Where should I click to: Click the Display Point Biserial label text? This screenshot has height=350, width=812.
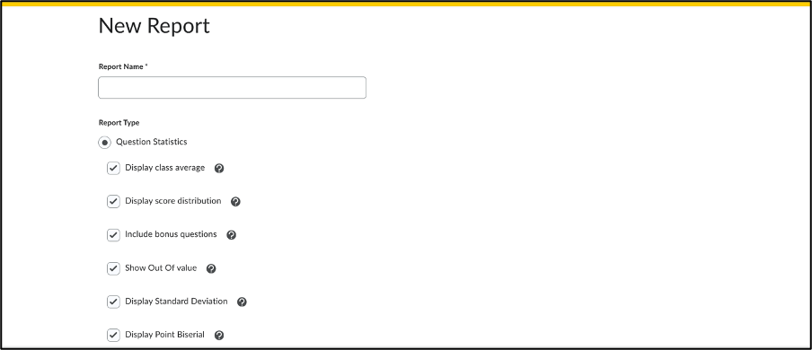point(164,335)
